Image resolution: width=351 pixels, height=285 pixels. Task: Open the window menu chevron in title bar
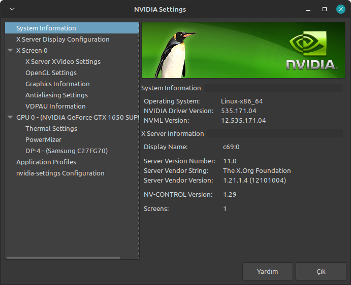(12, 9)
